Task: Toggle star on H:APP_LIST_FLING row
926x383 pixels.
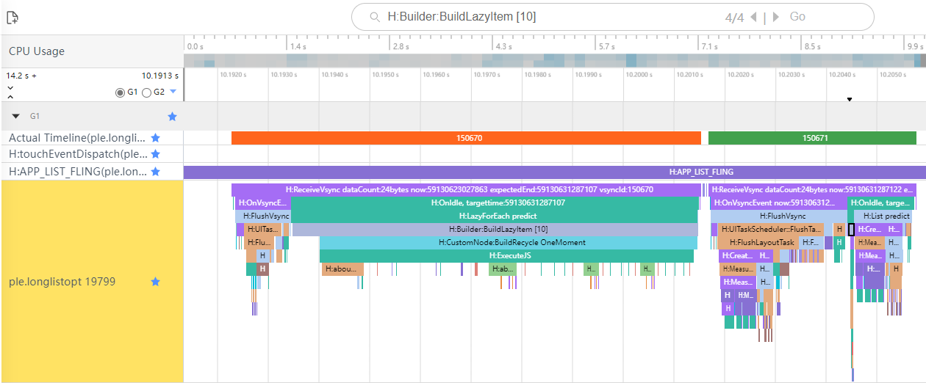Action: pyautogui.click(x=155, y=172)
